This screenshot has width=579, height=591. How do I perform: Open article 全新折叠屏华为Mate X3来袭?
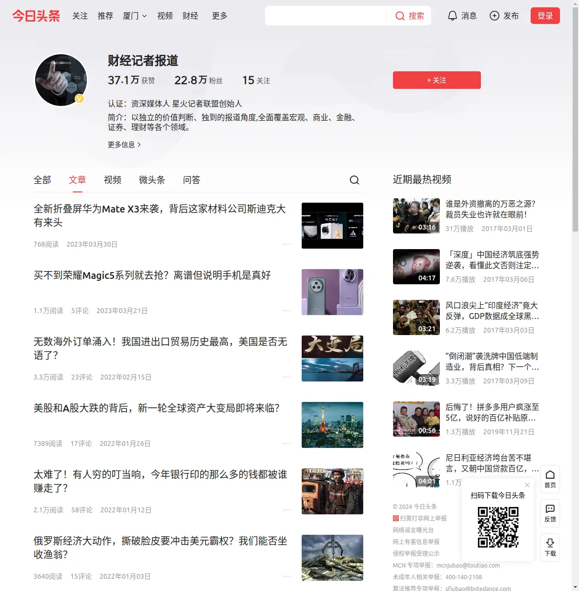(x=160, y=216)
